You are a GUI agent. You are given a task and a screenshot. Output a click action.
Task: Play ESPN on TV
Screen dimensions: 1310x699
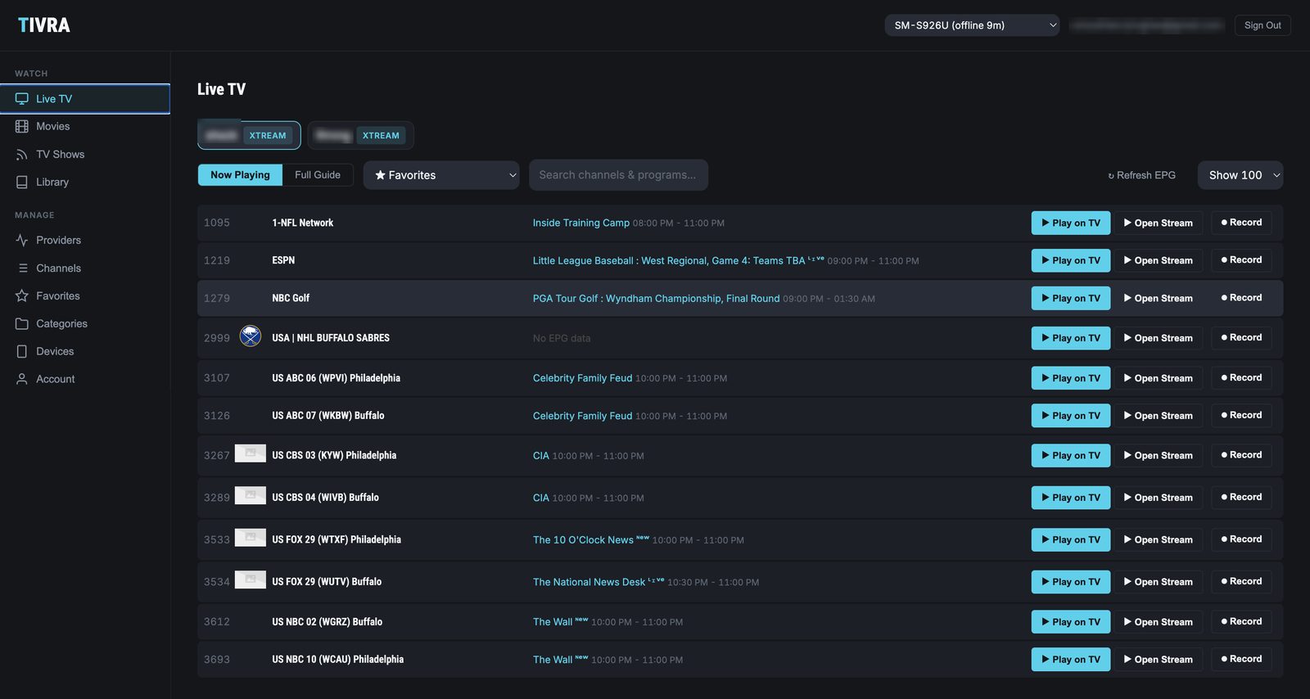click(1071, 260)
